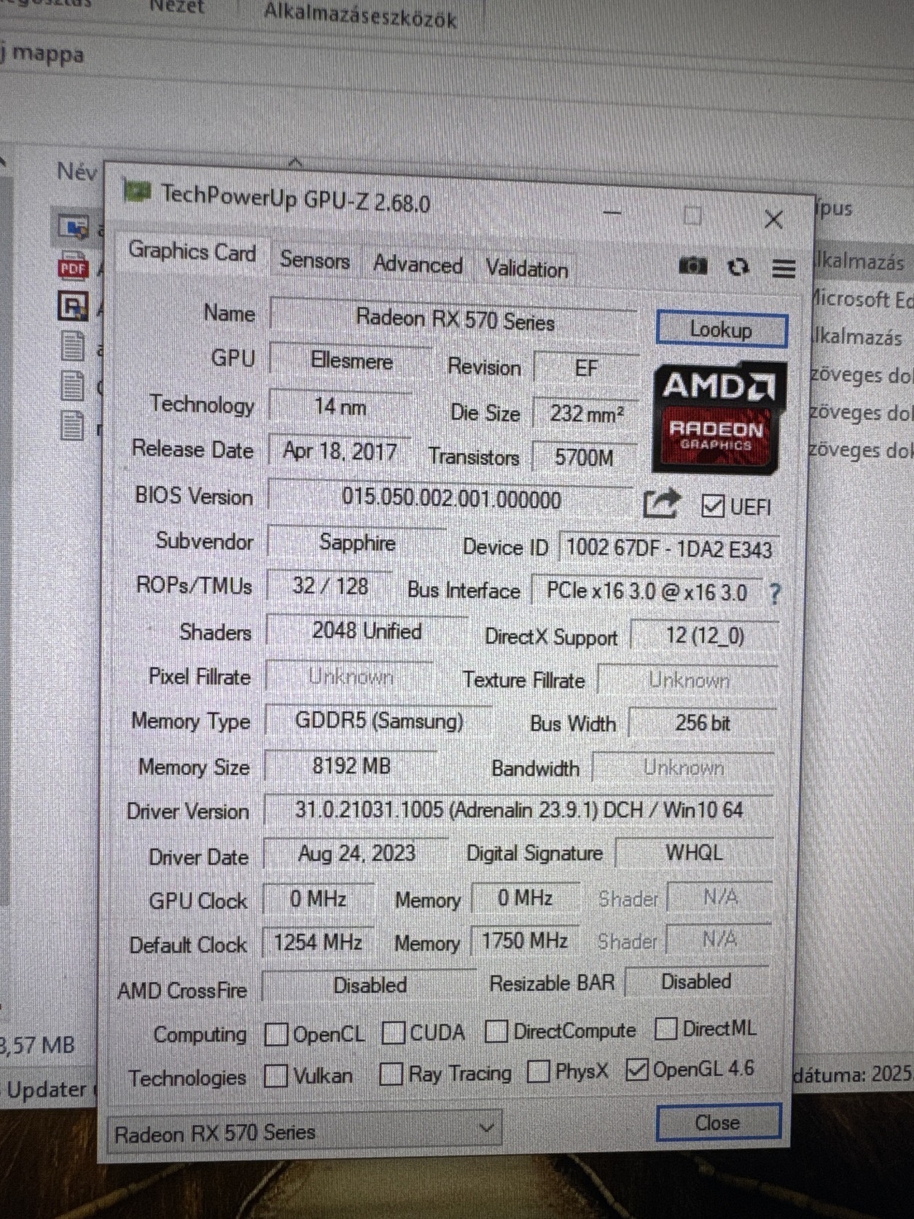
Task: Click the Revision value EF
Action: point(586,368)
